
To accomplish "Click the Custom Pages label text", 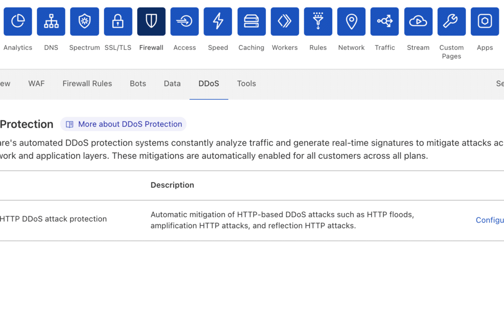I will [452, 52].
